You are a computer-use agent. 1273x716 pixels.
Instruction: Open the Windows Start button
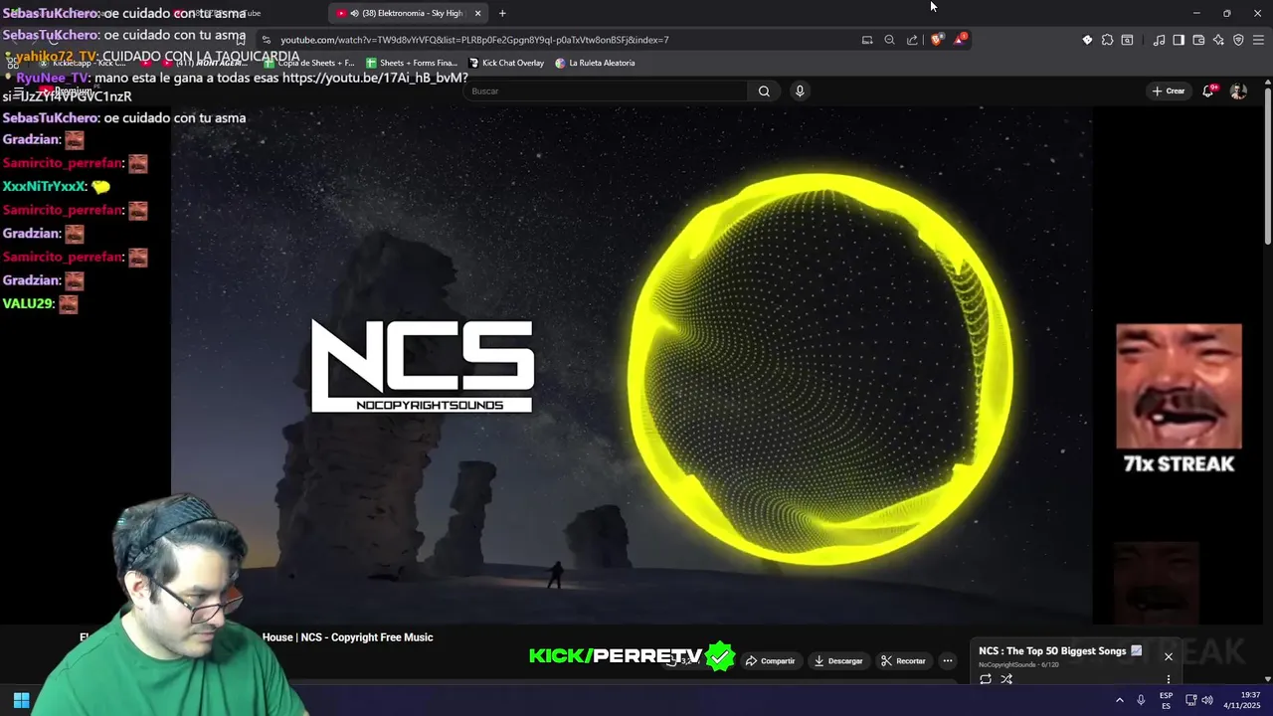[21, 700]
